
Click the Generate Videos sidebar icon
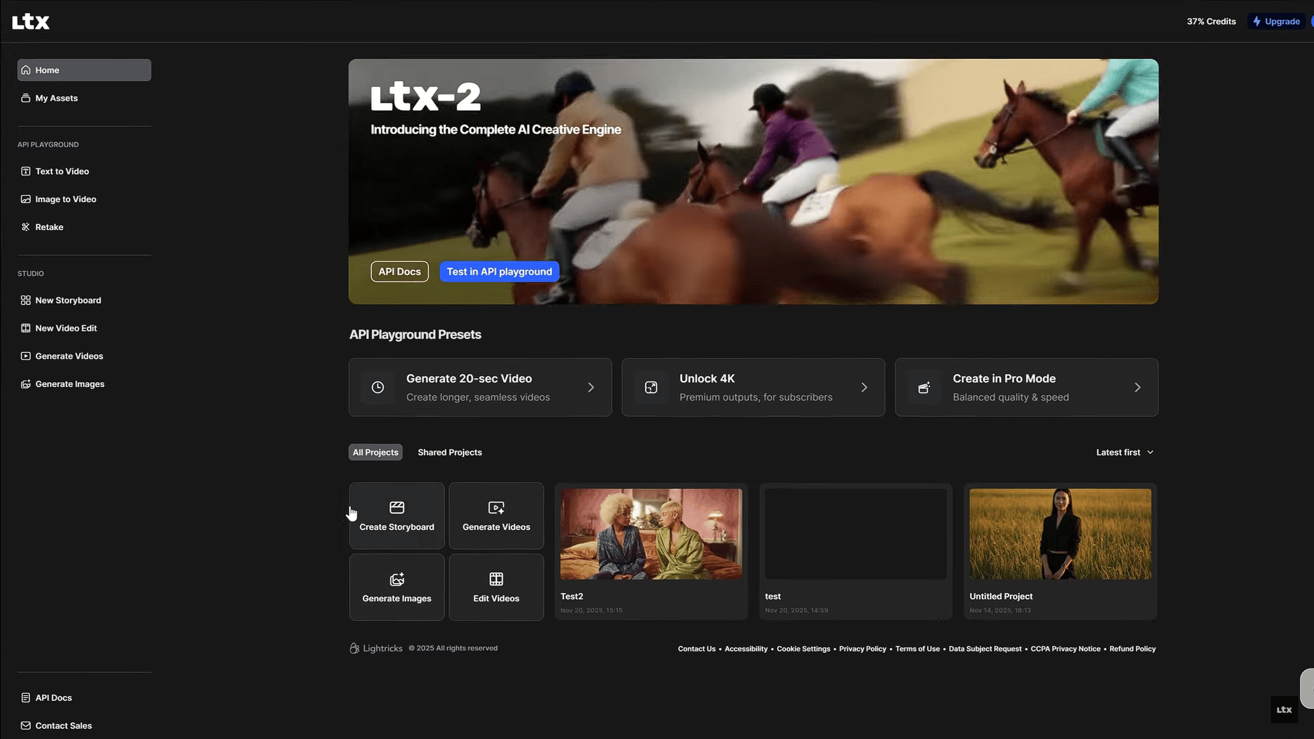(x=26, y=356)
